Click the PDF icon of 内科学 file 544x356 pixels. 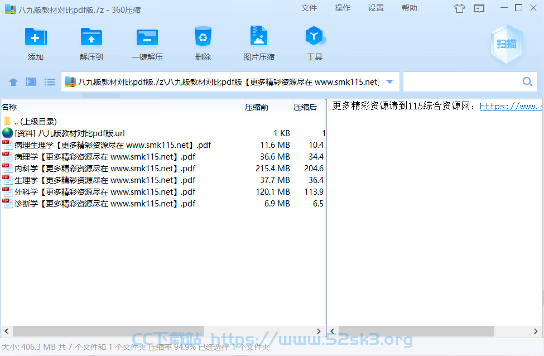point(7,169)
